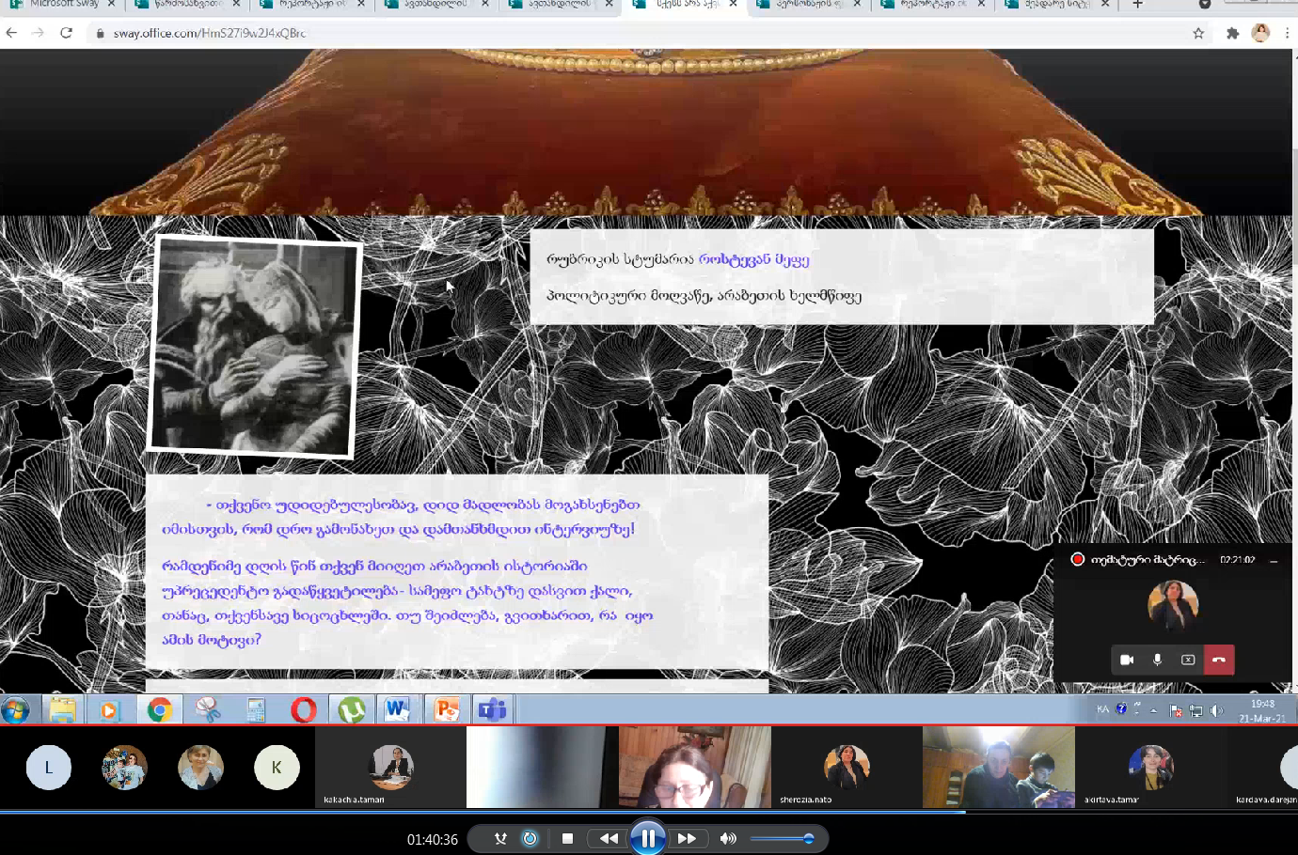Mute the media player sound
1298x855 pixels.
[x=728, y=838]
